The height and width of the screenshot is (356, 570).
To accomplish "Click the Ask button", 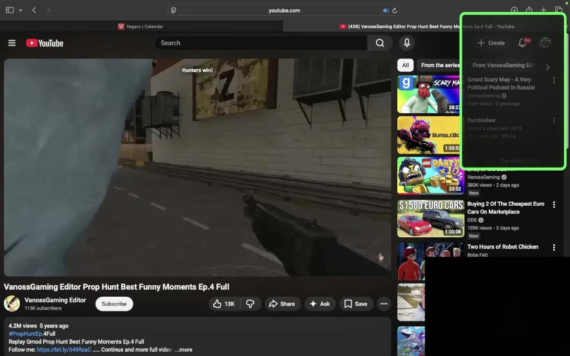I will [320, 304].
